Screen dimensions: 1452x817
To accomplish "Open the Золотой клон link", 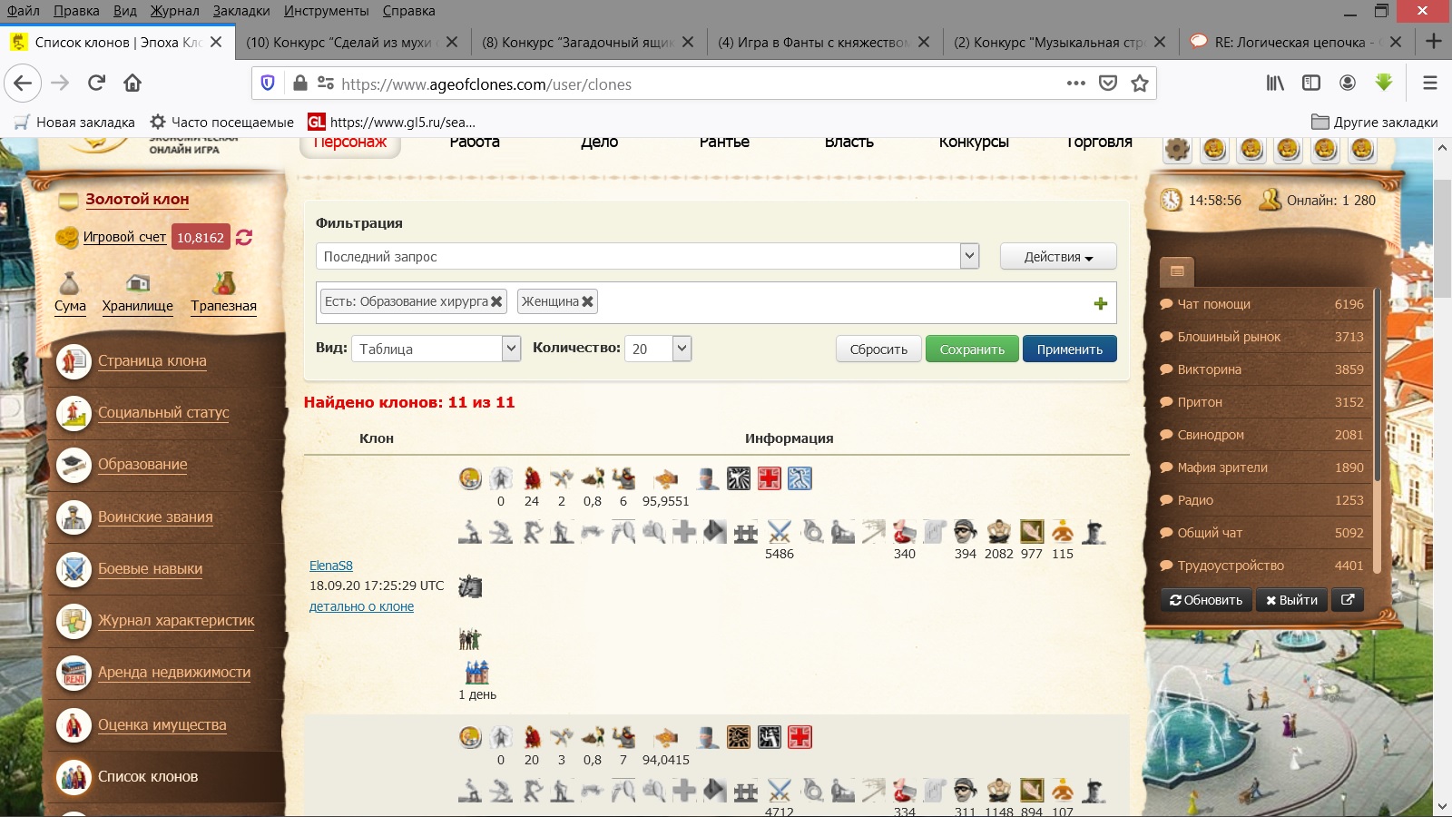I will tap(137, 200).
